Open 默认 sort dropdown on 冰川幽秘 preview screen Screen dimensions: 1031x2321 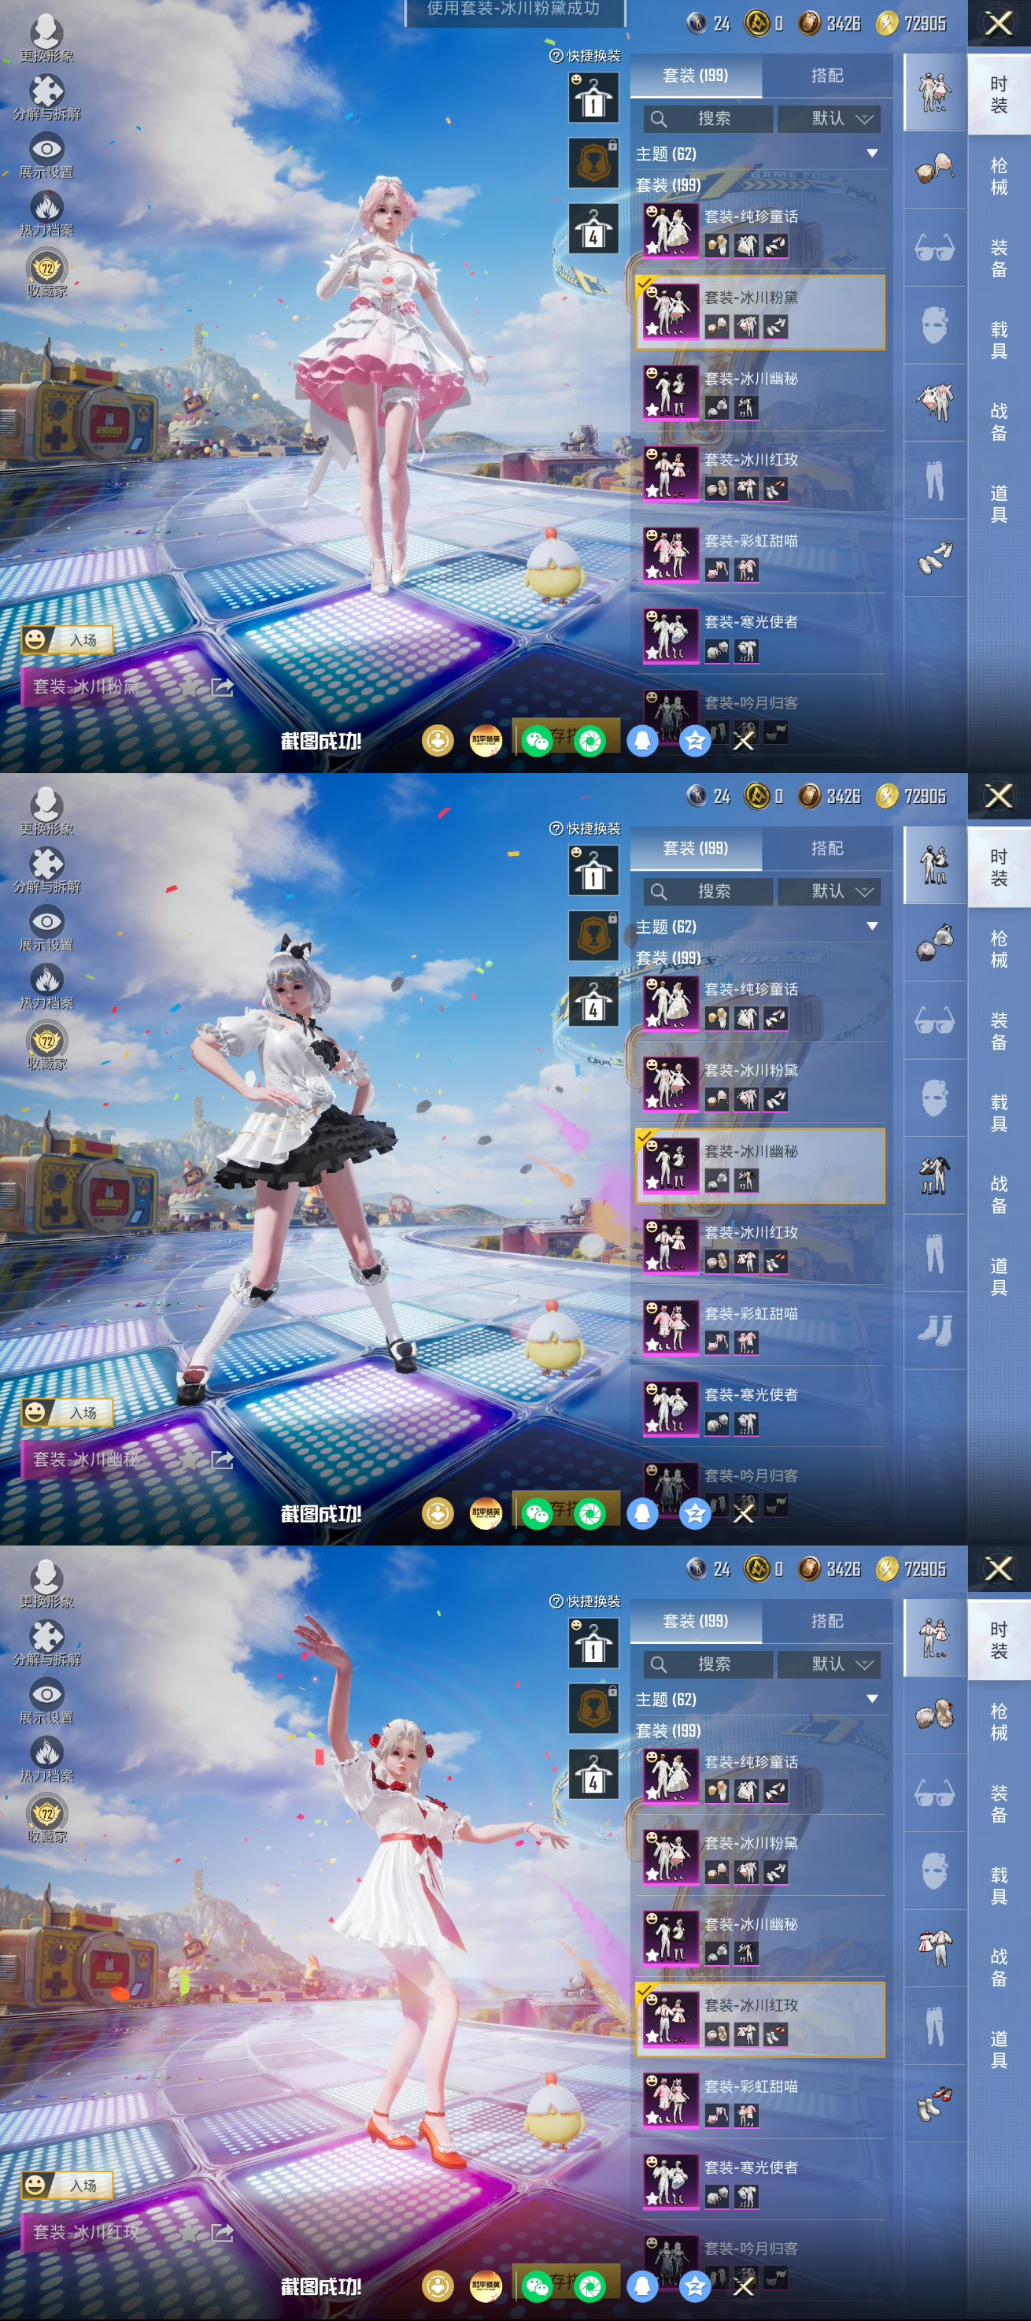pos(830,892)
